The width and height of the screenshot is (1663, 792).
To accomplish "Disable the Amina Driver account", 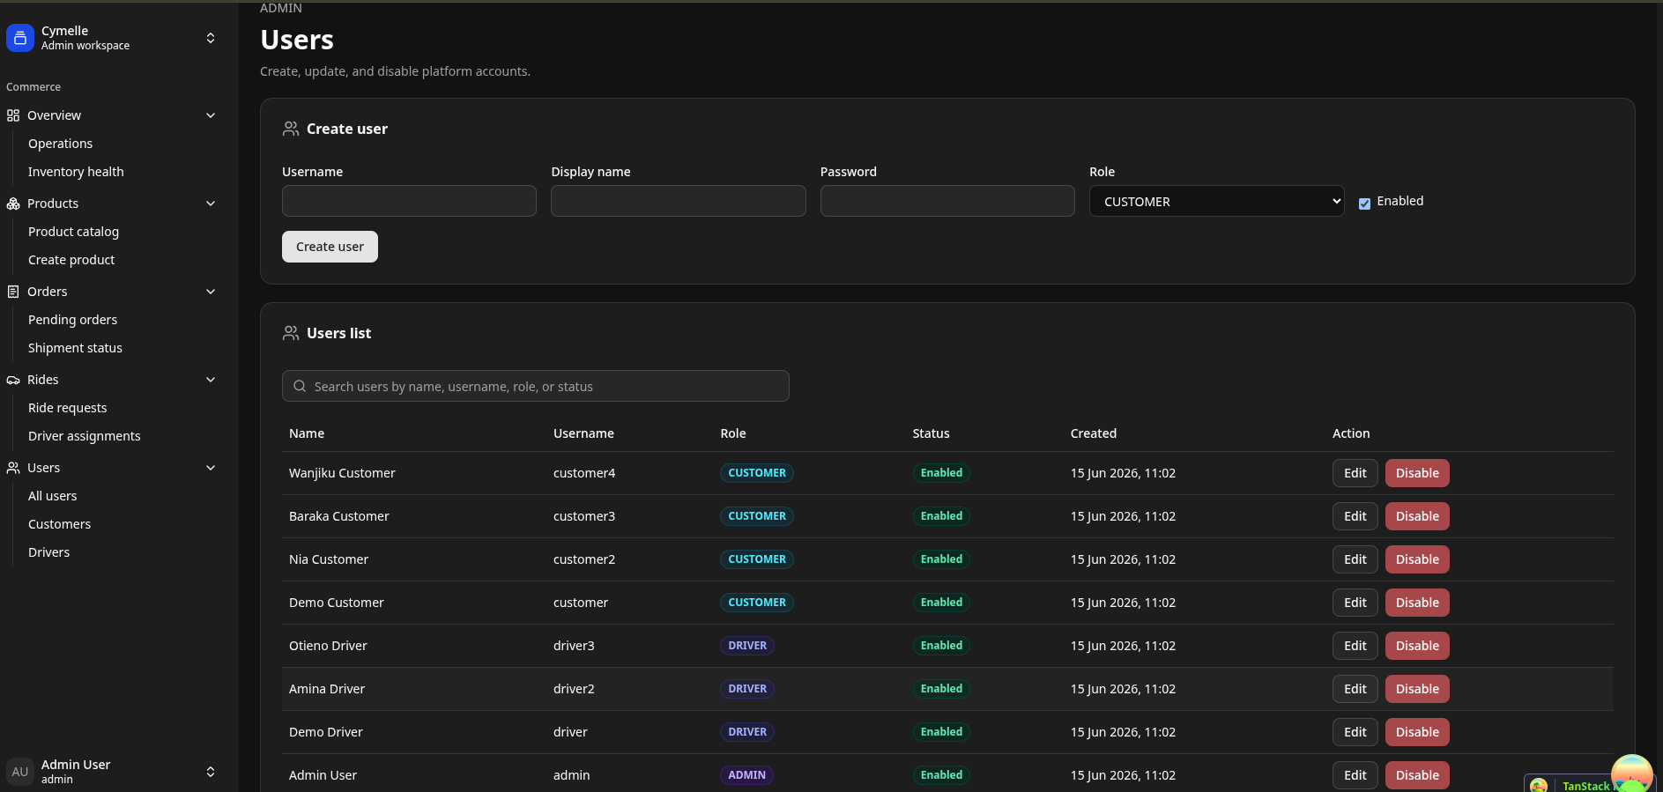I will (x=1417, y=689).
